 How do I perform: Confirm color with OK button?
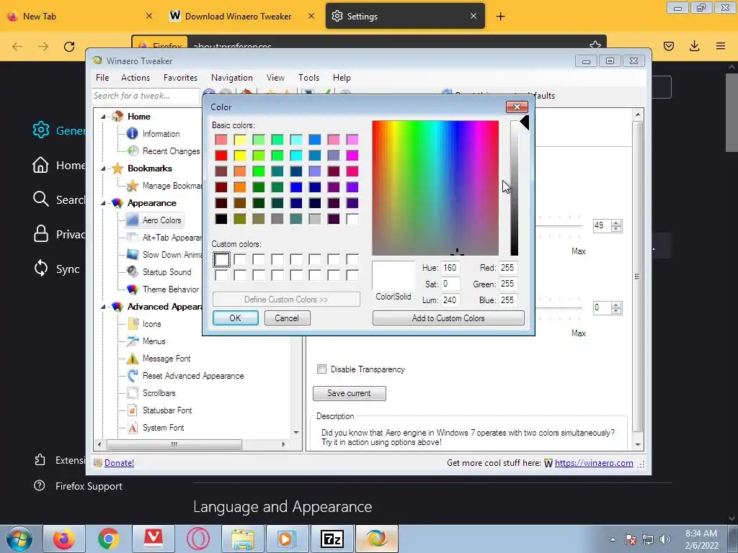(236, 318)
